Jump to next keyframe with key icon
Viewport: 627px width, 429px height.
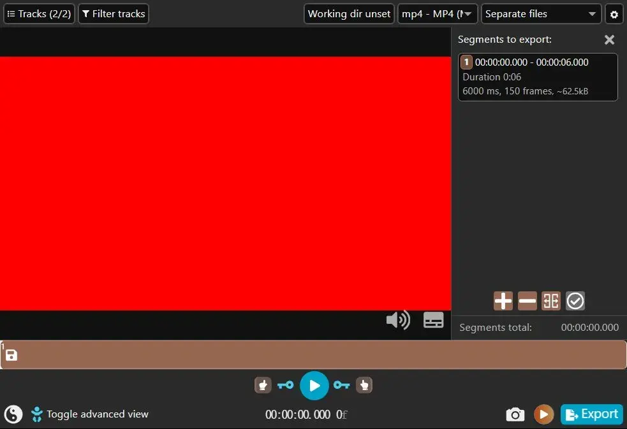(341, 385)
